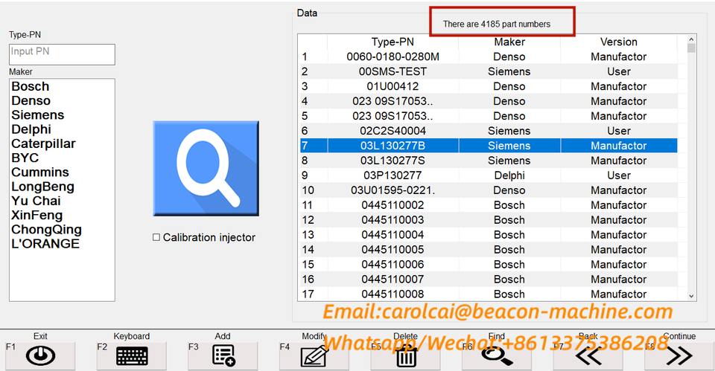Click the data list scroll down arrow
715x371 pixels.
pyautogui.click(x=691, y=296)
